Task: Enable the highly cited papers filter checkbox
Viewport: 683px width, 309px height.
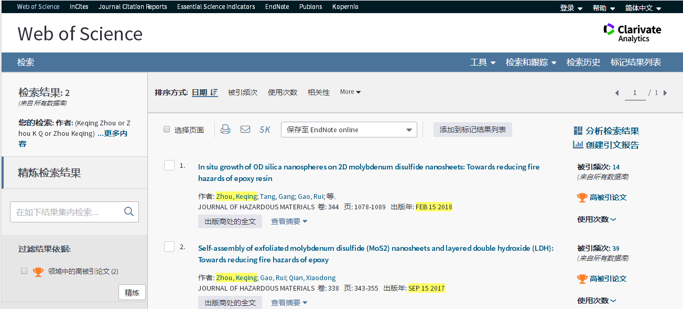Action: [x=24, y=271]
